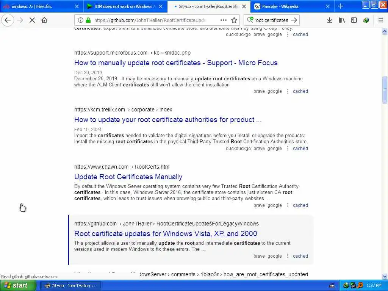
Task: Click the green padlock security icon
Action: point(88,20)
